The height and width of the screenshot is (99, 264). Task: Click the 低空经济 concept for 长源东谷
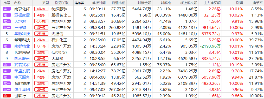coord(59,52)
